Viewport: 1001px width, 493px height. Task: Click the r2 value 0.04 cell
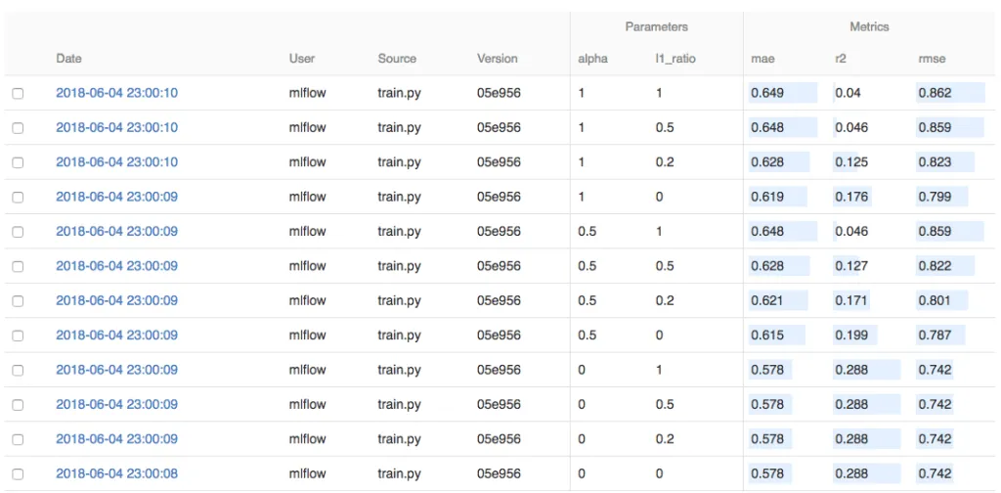point(847,93)
